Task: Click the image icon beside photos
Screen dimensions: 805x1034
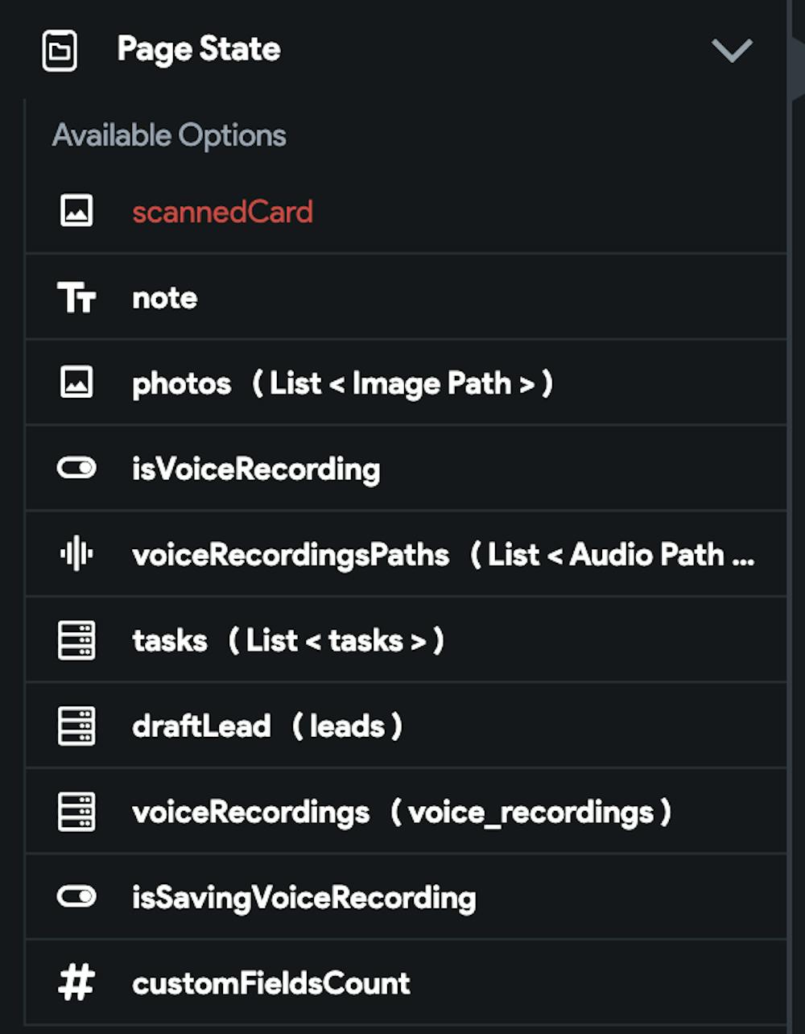Action: 76,383
